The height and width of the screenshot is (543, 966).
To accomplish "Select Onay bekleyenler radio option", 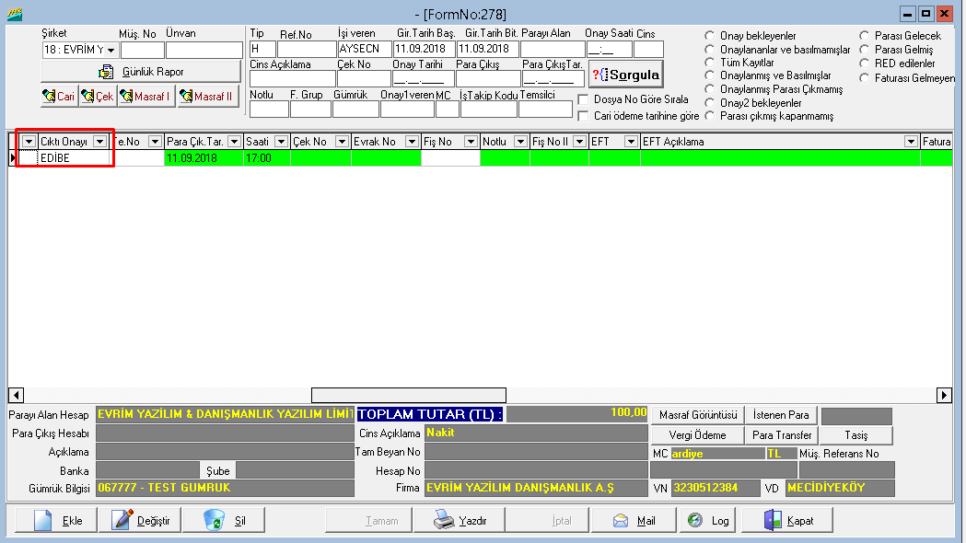I will [x=710, y=36].
